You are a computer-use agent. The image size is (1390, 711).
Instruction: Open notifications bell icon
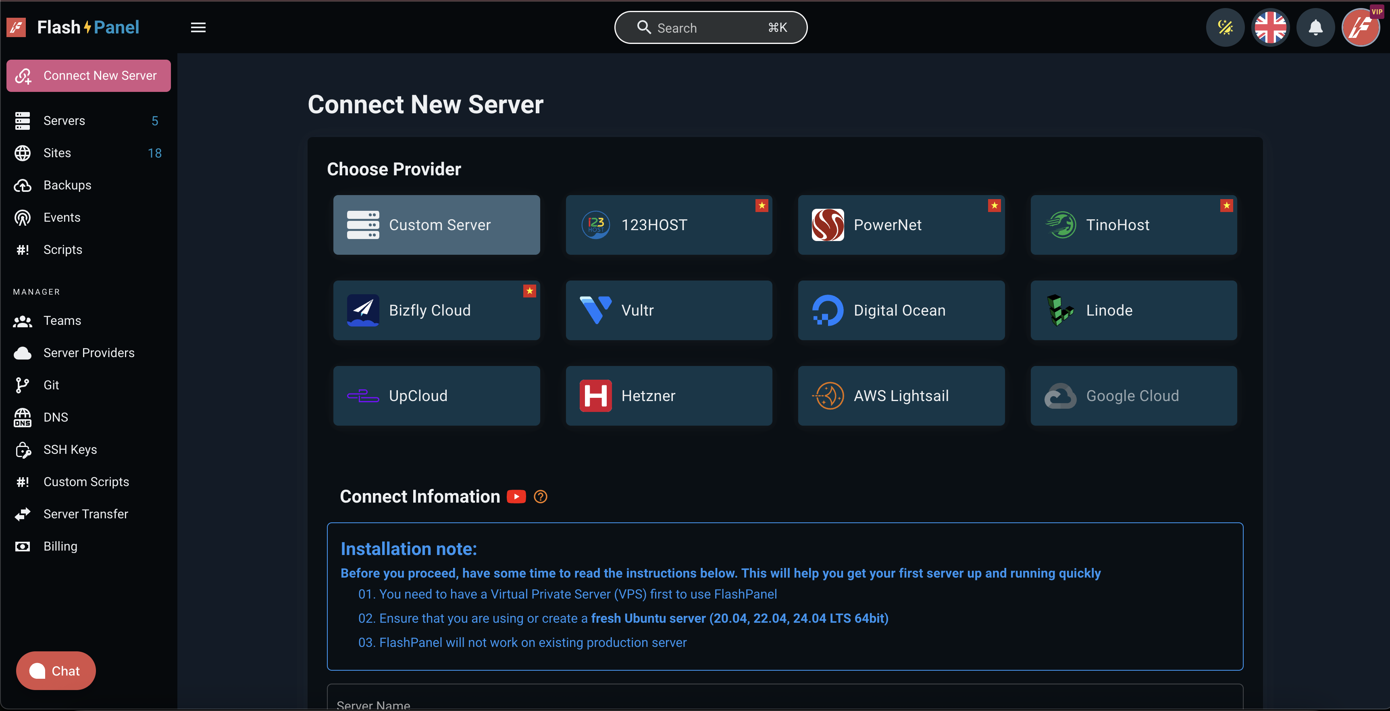1315,27
